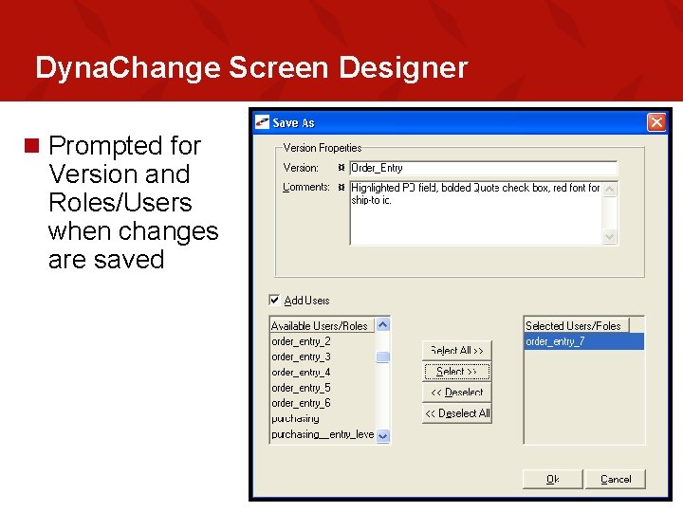Click the available list scroll down arrow

382,435
